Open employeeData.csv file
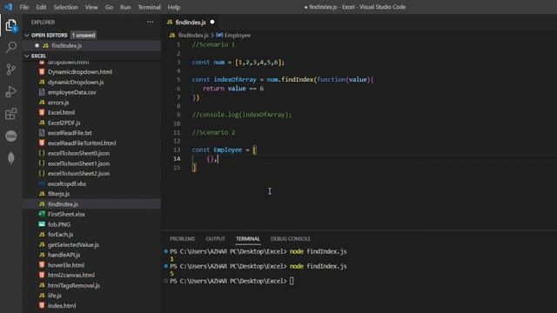Screen dimensions: 557x313 (72, 92)
